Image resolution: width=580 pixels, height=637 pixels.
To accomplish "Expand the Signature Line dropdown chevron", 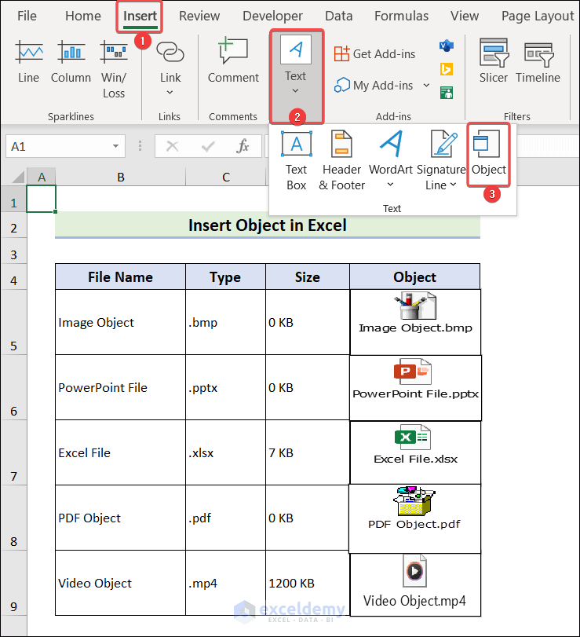I will pyautogui.click(x=454, y=185).
